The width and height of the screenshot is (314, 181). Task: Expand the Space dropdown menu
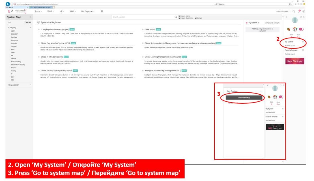pos(38,11)
